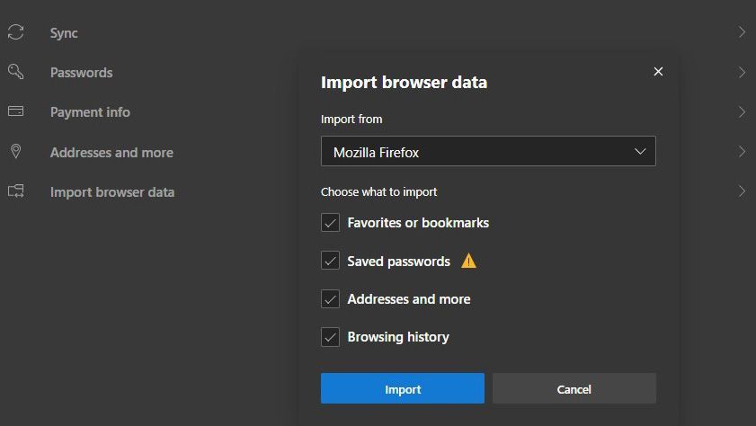Click the blue Import button
756x426 pixels.
coord(402,389)
